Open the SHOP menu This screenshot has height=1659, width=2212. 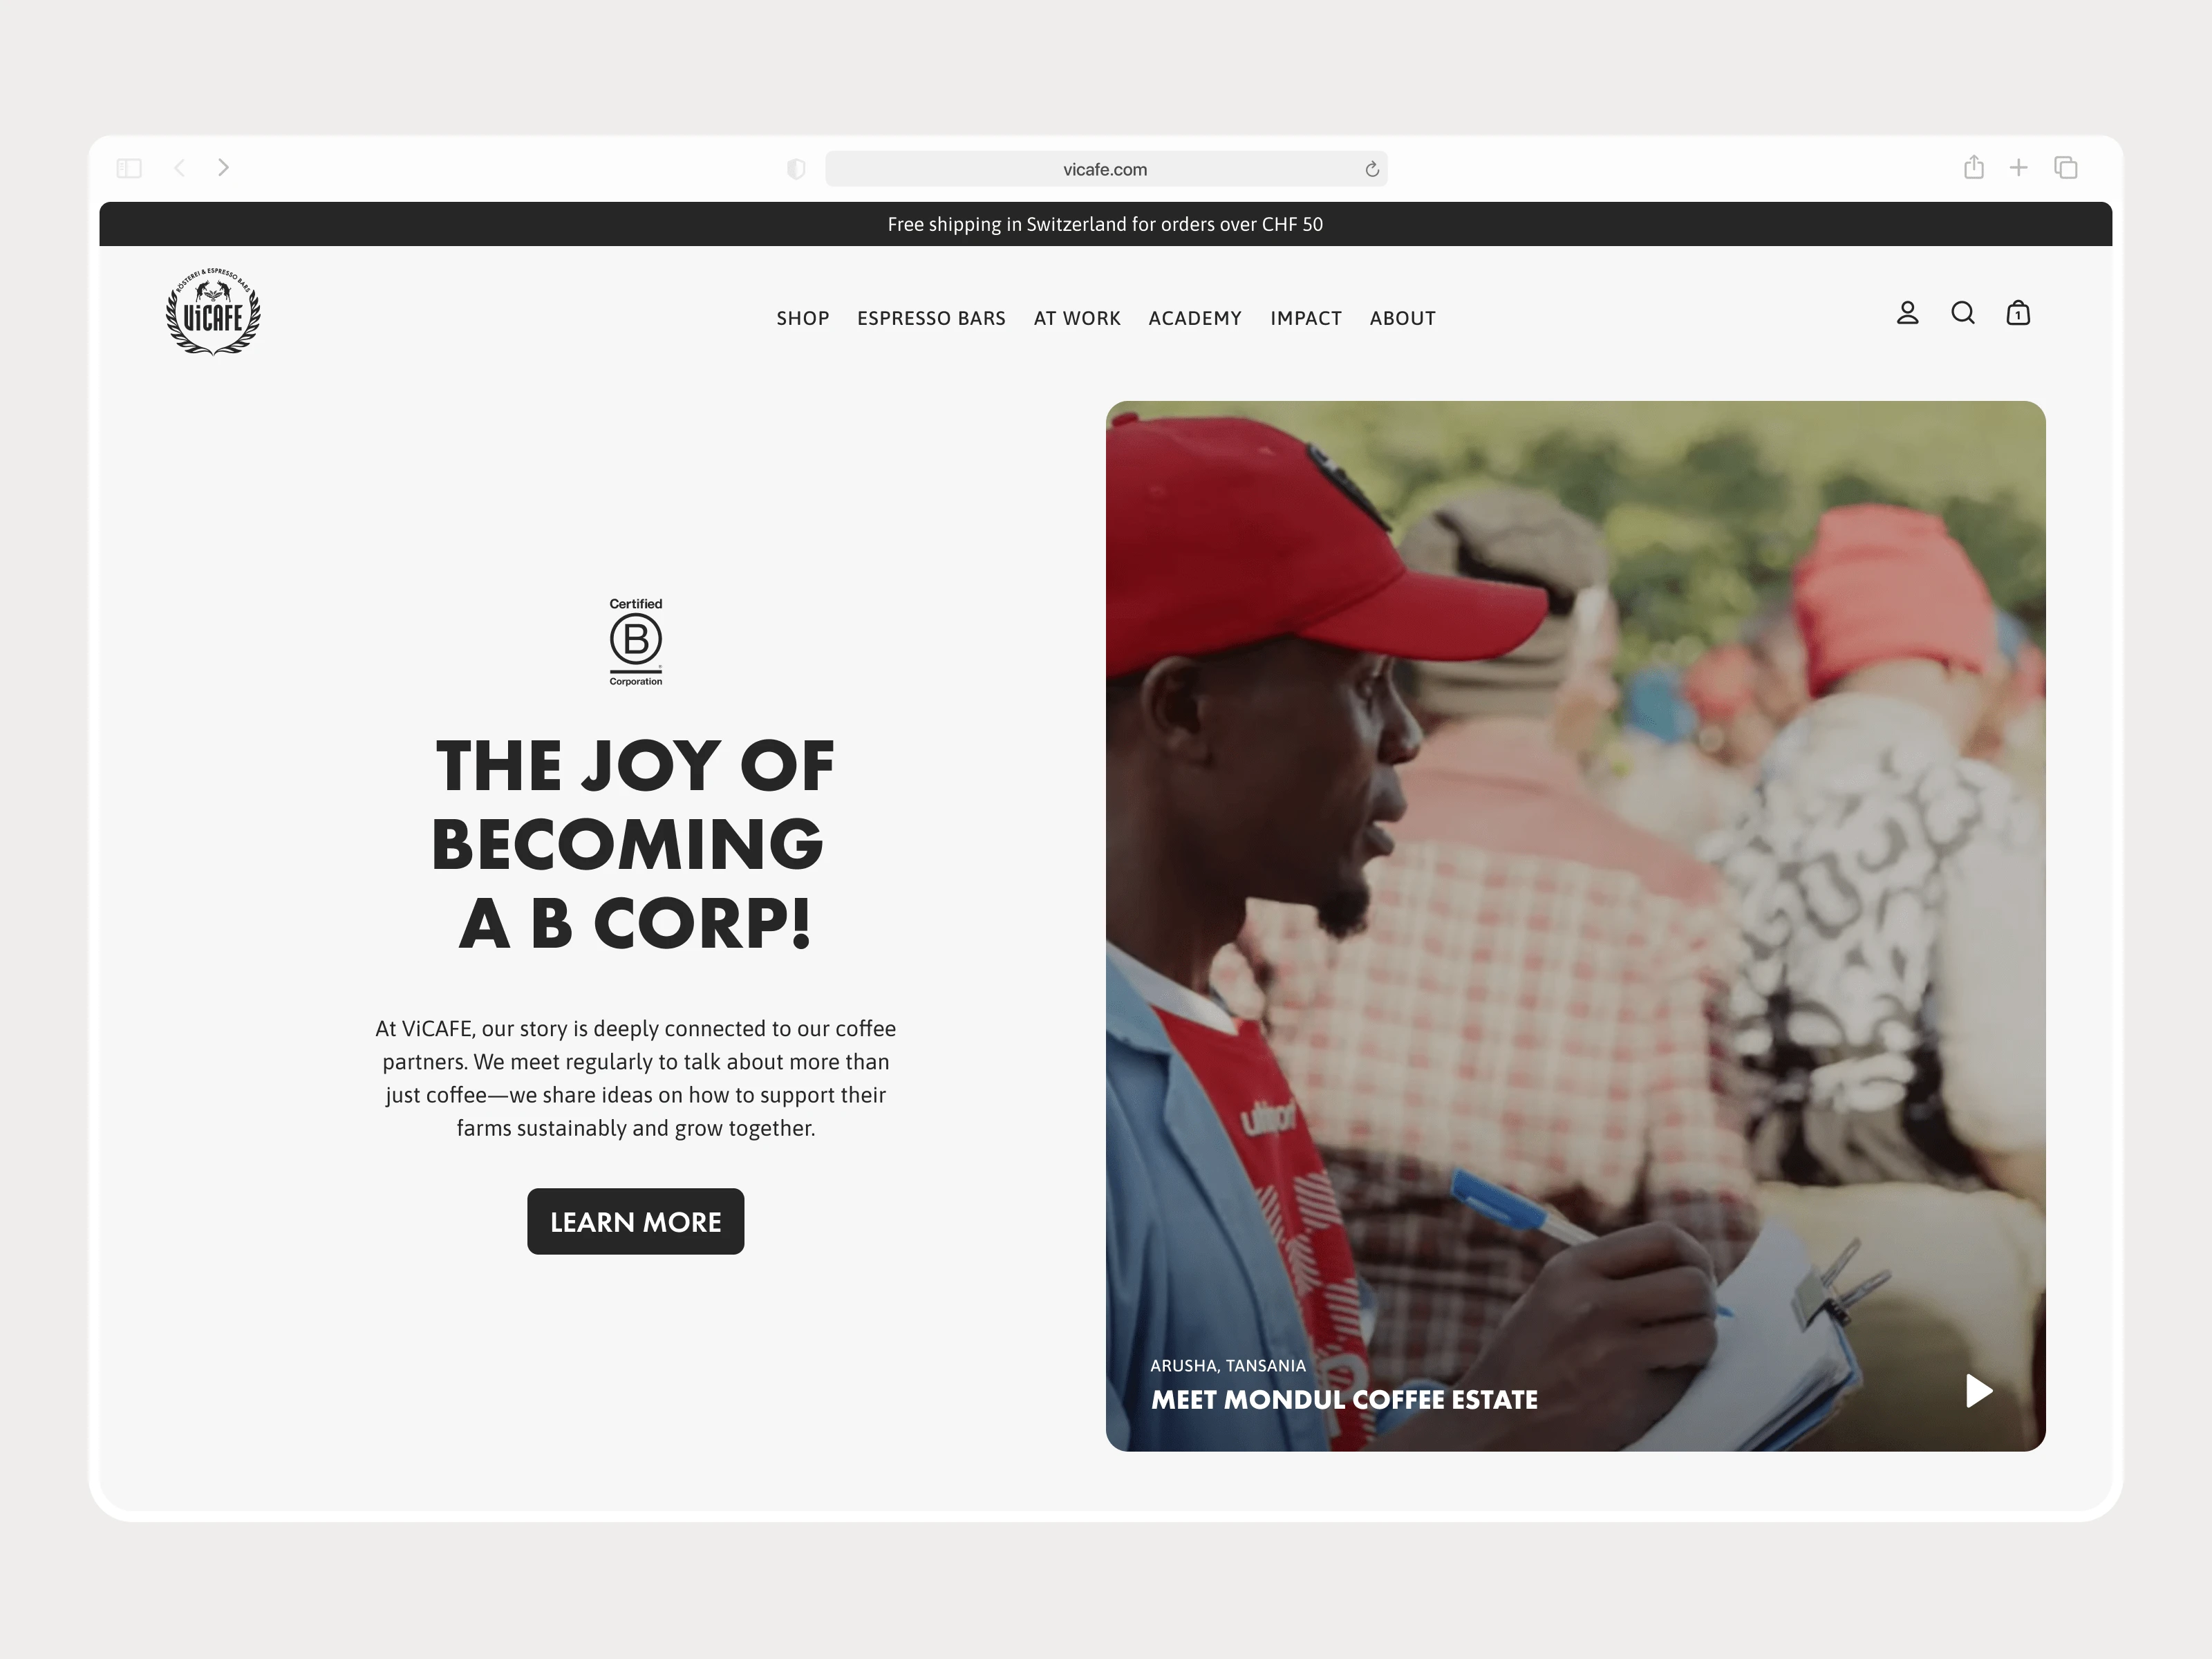click(803, 318)
